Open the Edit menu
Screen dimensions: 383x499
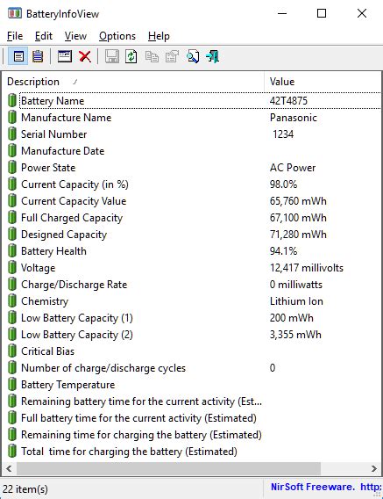(44, 36)
